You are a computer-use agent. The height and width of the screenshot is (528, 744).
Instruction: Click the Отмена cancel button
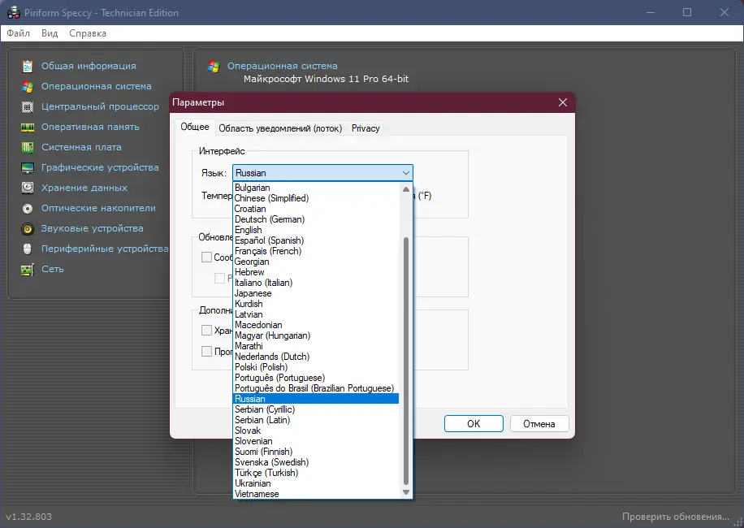click(x=539, y=424)
